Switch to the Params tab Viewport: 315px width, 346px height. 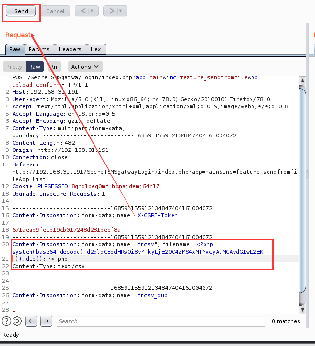pyautogui.click(x=39, y=49)
